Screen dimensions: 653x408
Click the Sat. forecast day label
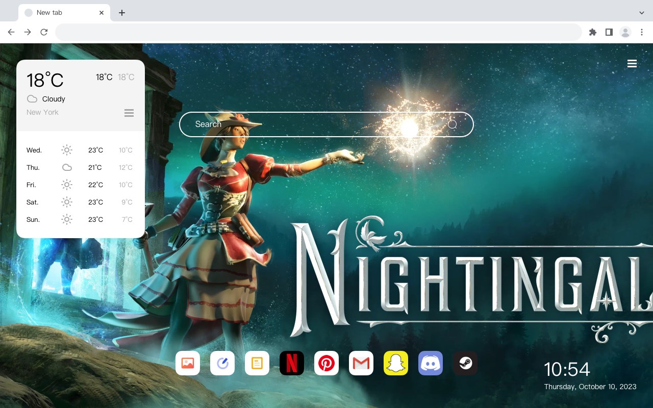[33, 202]
